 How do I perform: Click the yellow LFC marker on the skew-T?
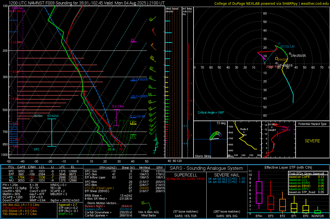pos(133,123)
